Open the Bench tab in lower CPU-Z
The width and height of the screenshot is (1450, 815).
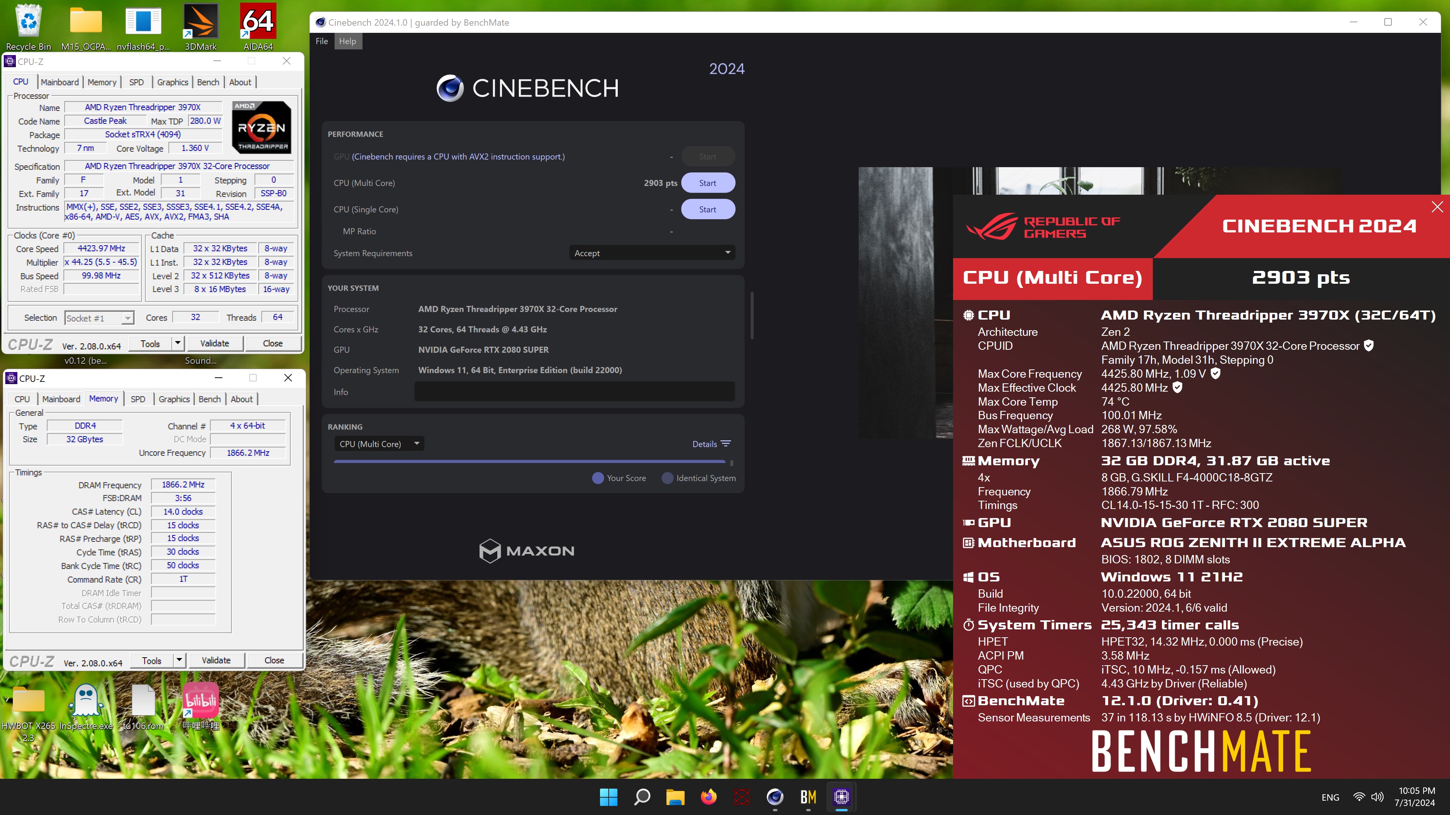[x=210, y=399]
